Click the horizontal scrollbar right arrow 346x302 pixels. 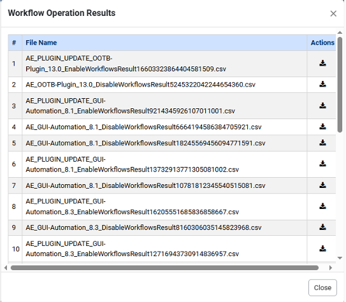coord(330,268)
